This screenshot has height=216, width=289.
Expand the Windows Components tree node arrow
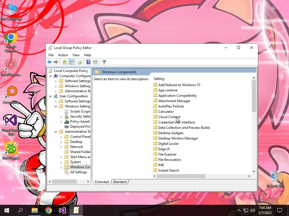pyautogui.click(x=61, y=167)
